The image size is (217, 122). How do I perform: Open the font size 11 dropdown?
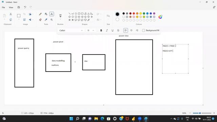tap(91, 30)
